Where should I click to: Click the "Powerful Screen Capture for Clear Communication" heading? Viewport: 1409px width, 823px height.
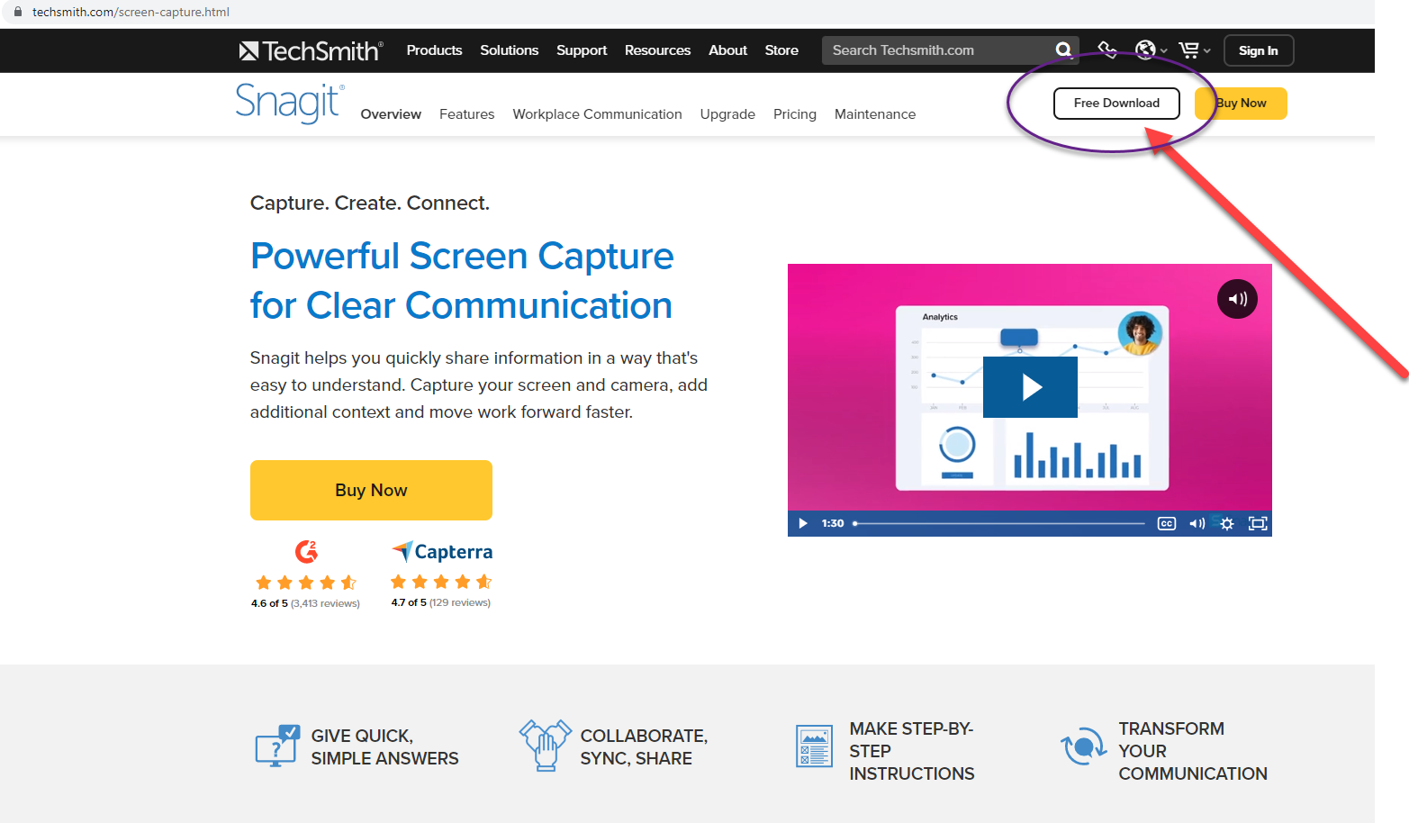click(x=462, y=281)
